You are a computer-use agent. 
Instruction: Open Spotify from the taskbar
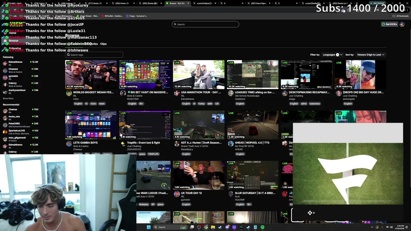pyautogui.click(x=262, y=227)
